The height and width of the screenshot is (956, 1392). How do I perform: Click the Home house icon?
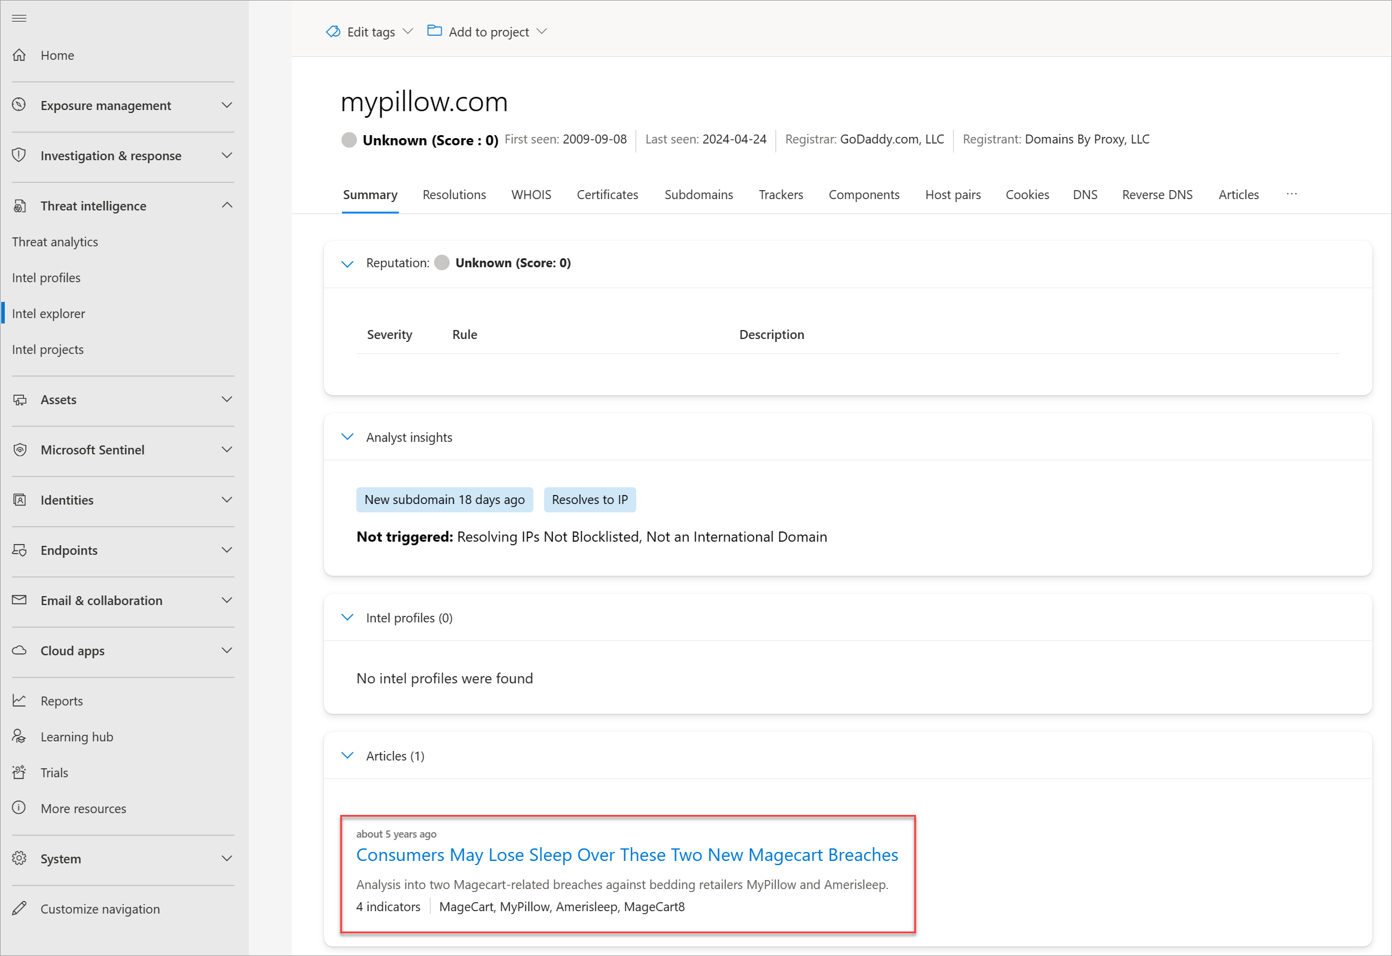(x=19, y=55)
